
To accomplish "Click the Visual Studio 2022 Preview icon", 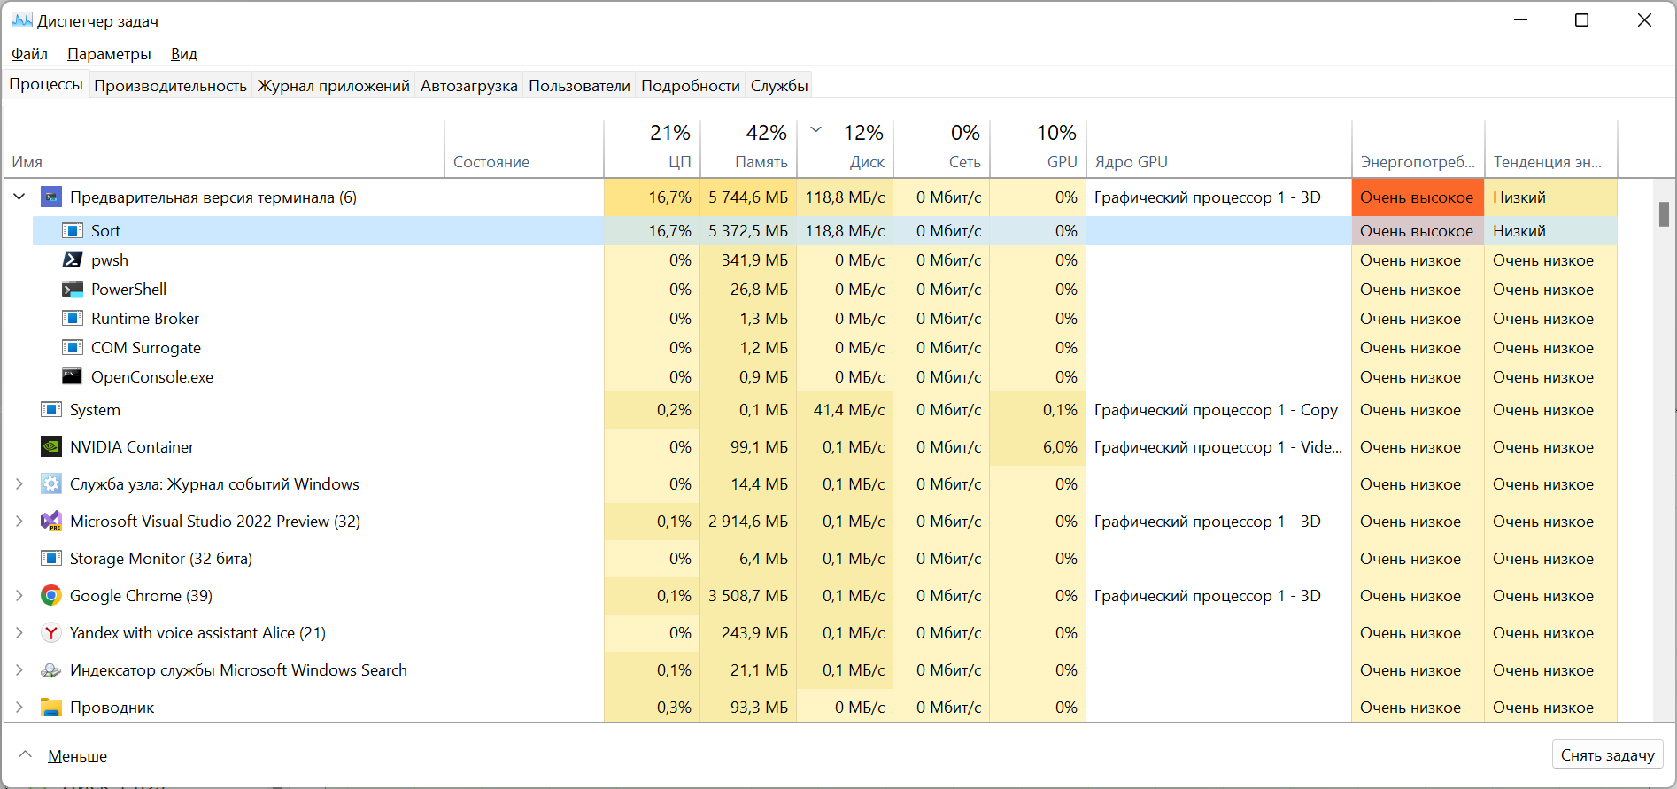I will (51, 521).
